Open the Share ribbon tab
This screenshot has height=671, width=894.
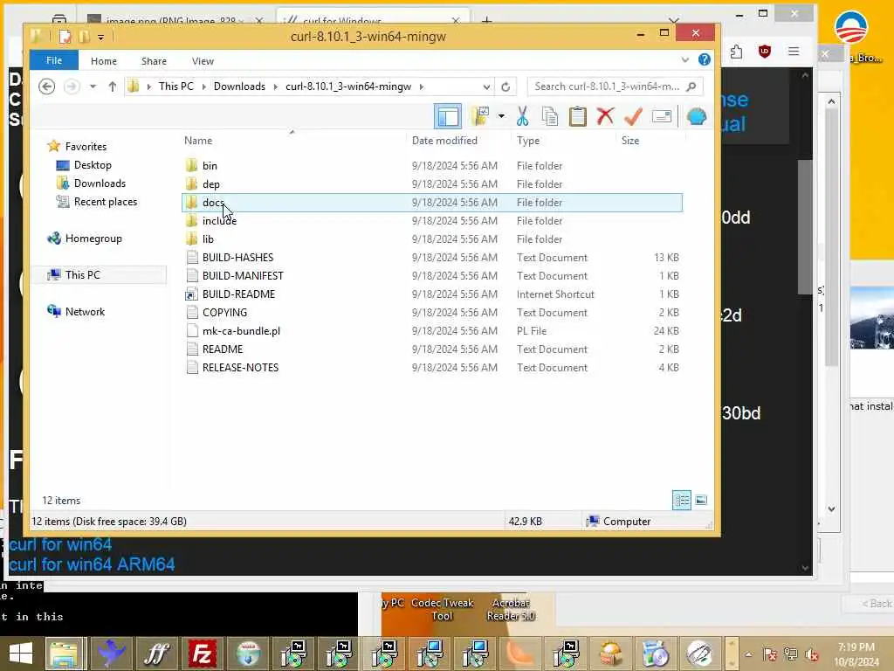(154, 61)
